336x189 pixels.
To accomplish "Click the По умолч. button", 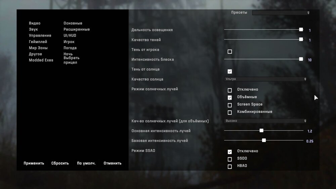I will click(86, 163).
